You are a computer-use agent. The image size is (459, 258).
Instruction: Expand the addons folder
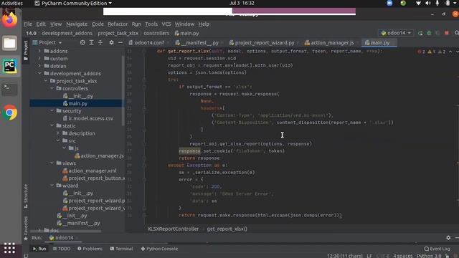(39, 51)
